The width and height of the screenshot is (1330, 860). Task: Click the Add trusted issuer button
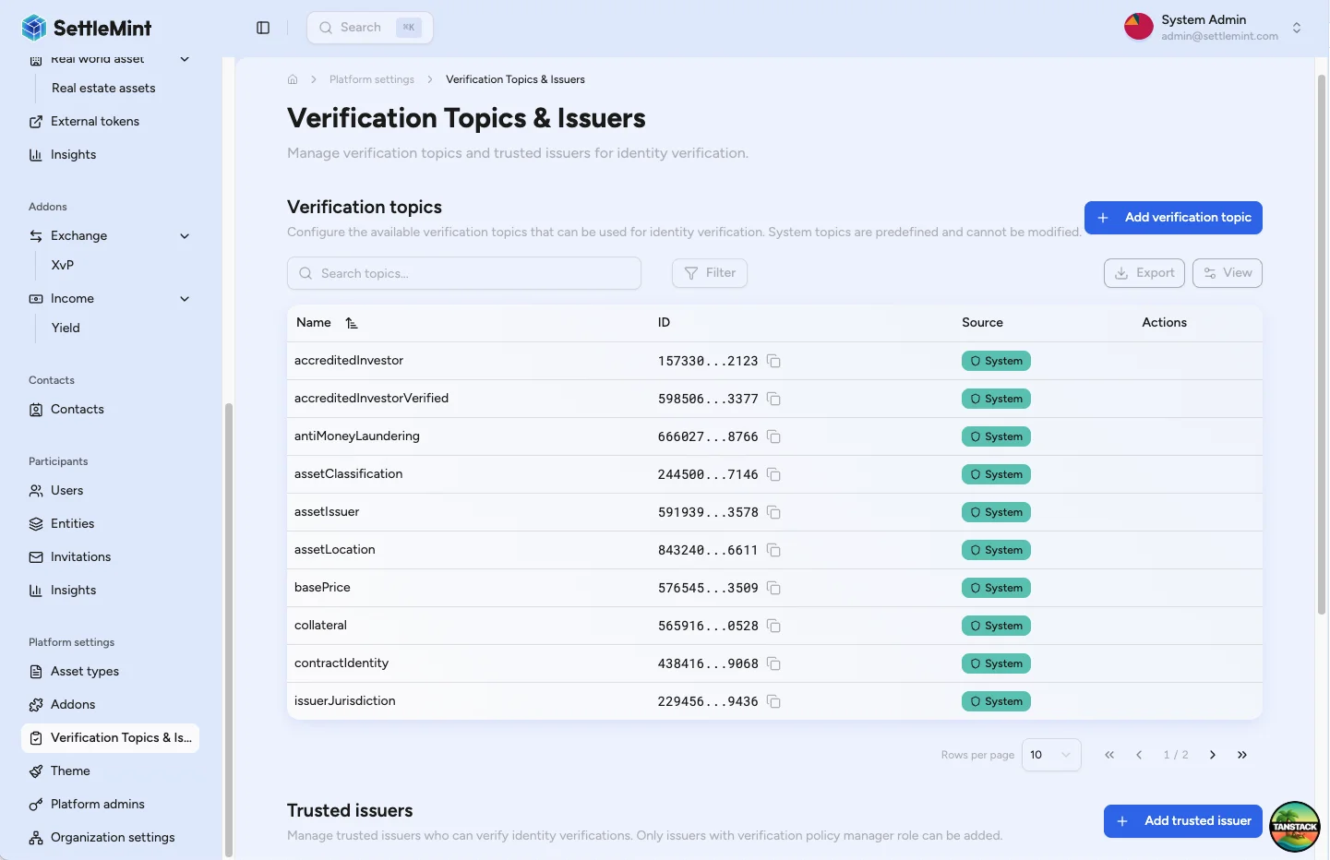point(1182,820)
